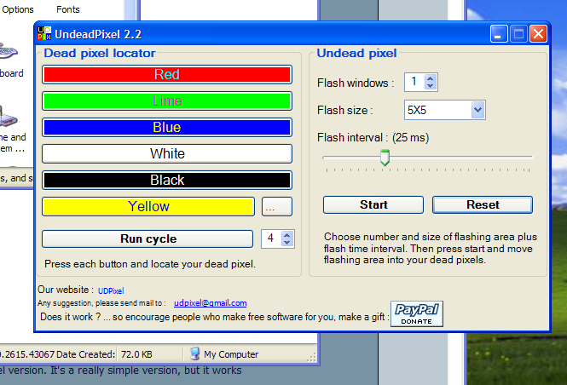
Task: Choose the White color test button
Action: (x=167, y=154)
